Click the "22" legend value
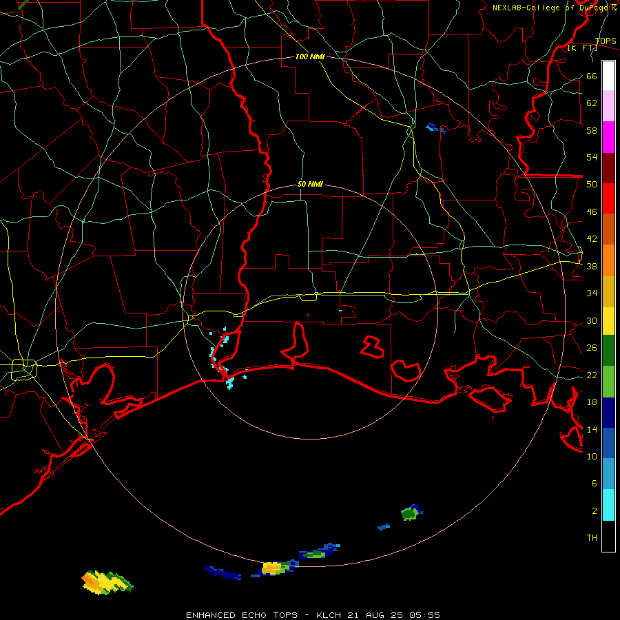The width and height of the screenshot is (620, 620). tap(592, 375)
